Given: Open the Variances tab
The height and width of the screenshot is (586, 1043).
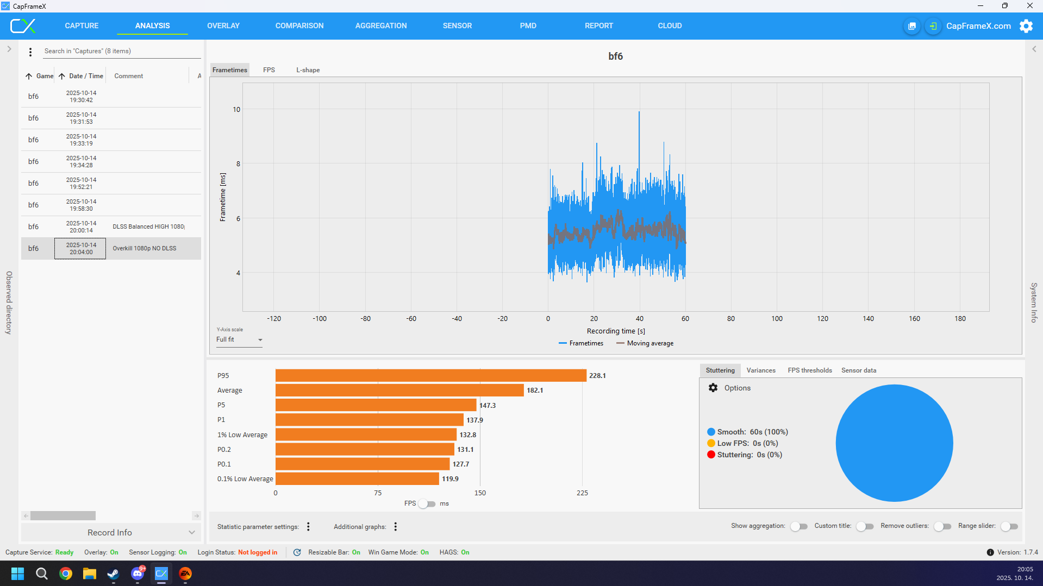Looking at the screenshot, I should tap(761, 370).
